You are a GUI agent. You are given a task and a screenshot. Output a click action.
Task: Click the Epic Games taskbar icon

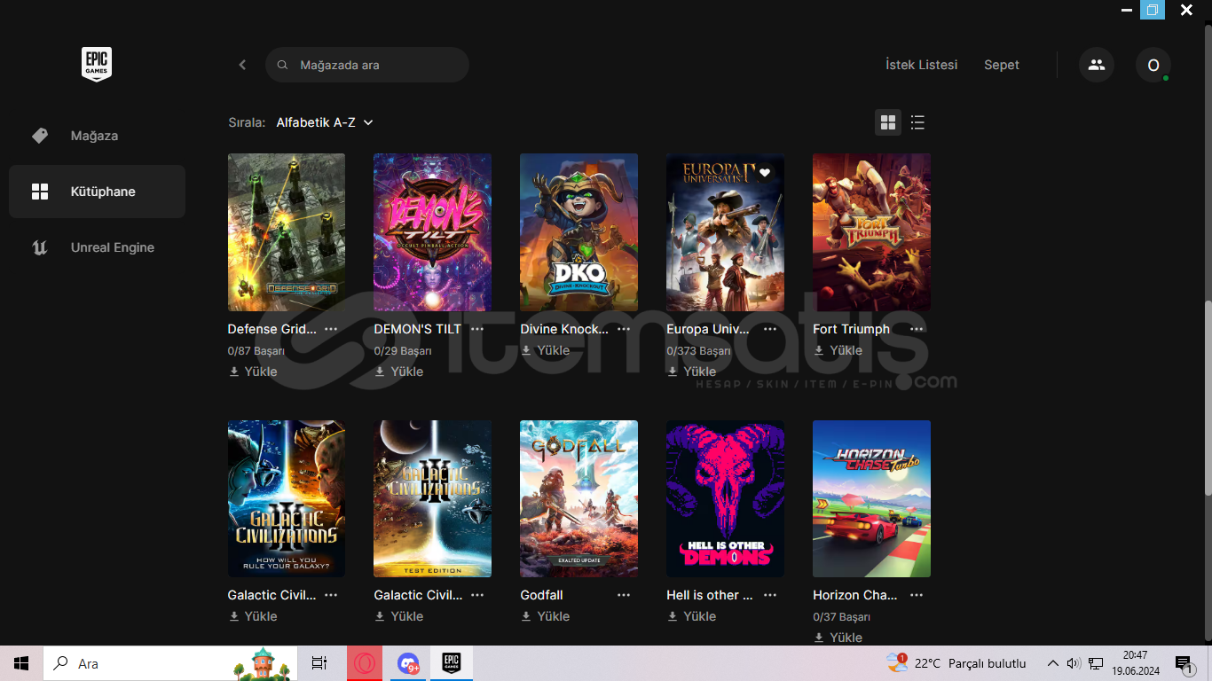[x=452, y=663]
